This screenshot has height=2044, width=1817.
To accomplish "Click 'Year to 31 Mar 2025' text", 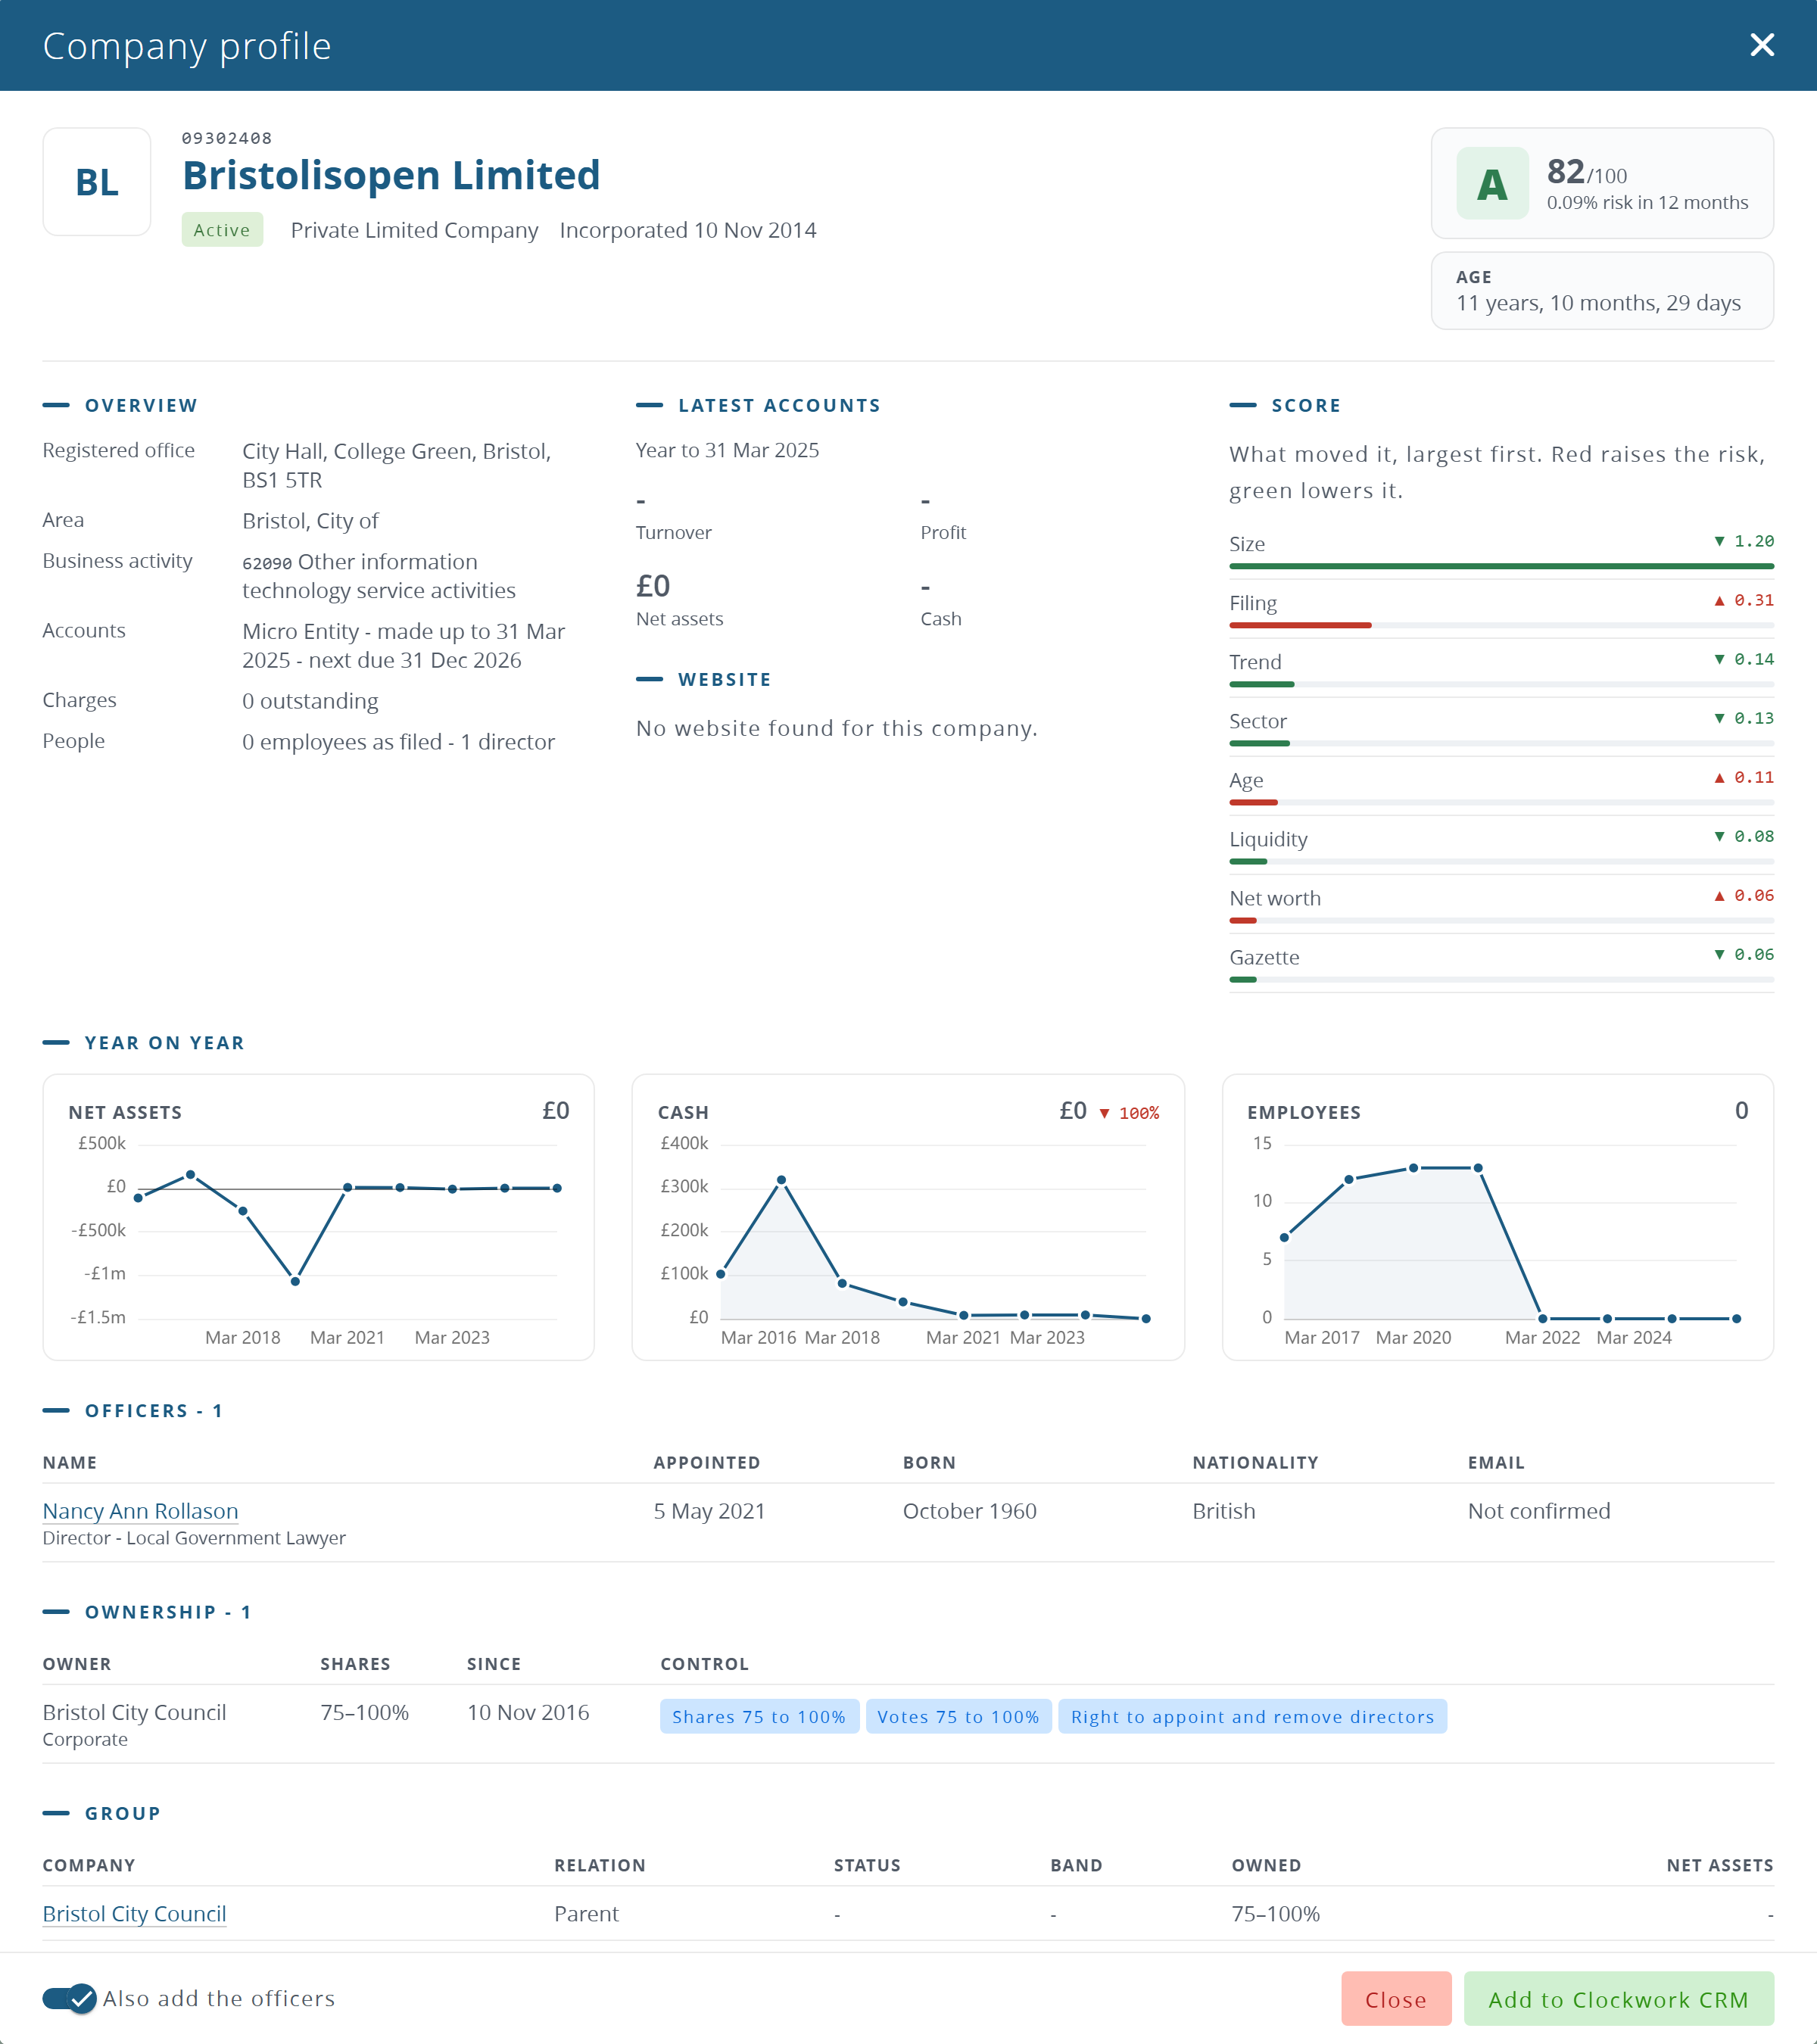I will [727, 450].
